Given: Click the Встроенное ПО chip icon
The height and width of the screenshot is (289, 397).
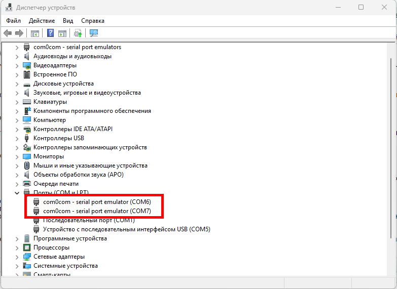Looking at the screenshot, I should [x=26, y=74].
